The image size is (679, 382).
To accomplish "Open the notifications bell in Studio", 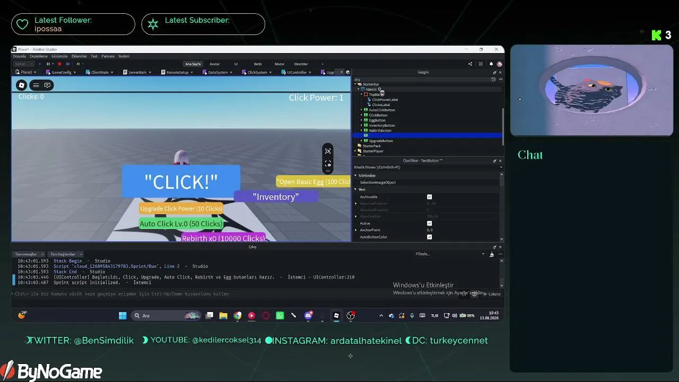I will click(491, 64).
